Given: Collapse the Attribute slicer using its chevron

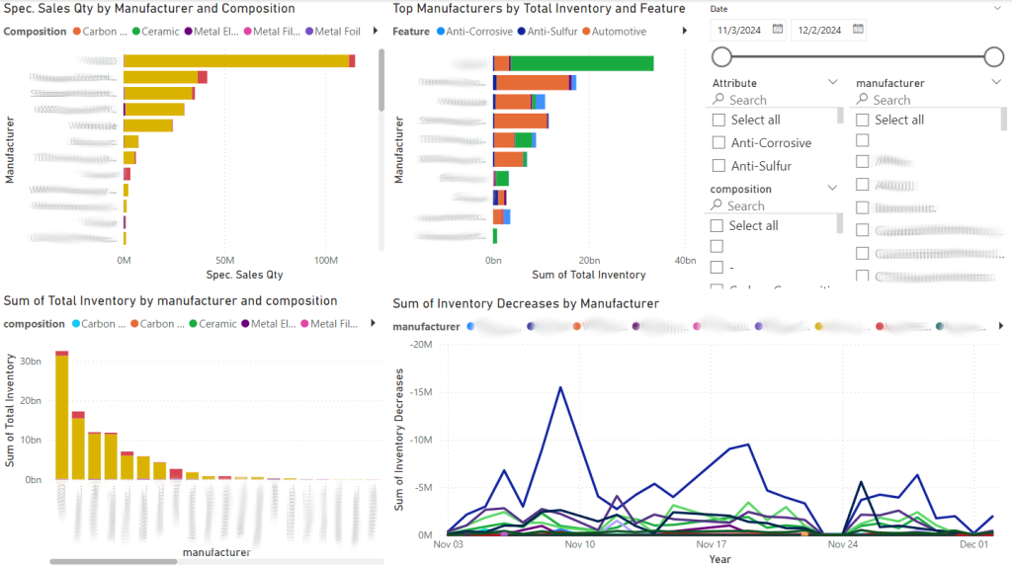Looking at the screenshot, I should tap(832, 84).
